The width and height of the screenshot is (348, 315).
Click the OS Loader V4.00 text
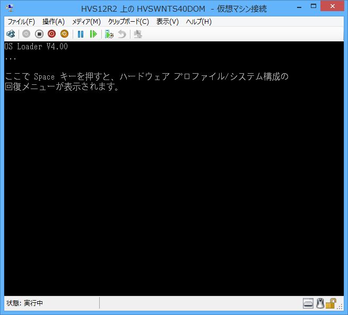pyautogui.click(x=36, y=46)
